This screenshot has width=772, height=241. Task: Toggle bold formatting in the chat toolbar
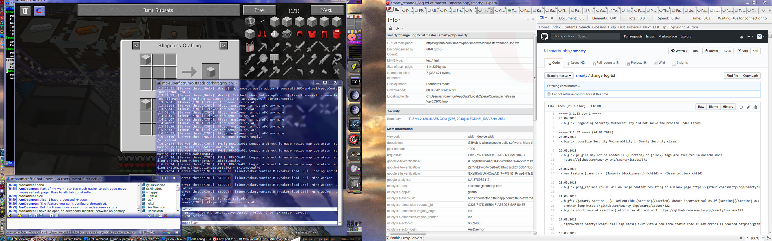30,216
